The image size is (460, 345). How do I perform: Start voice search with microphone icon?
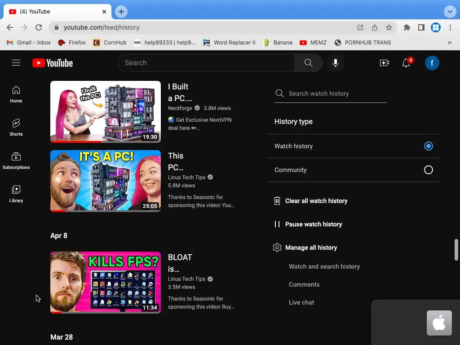[335, 63]
